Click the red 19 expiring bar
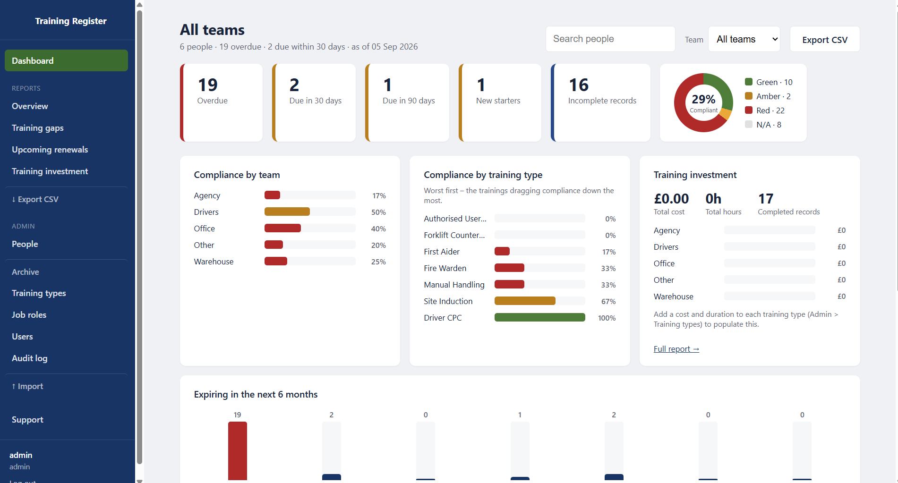898x483 pixels. tap(238, 451)
